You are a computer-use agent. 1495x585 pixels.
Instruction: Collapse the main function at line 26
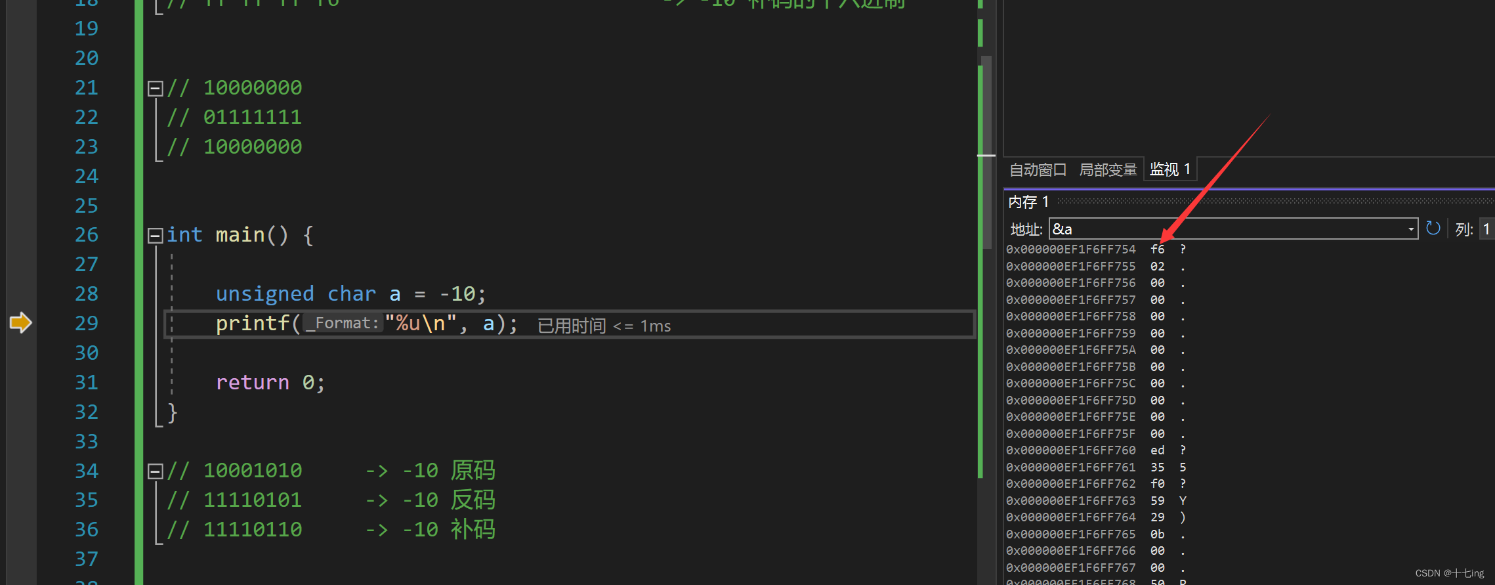[x=156, y=236]
